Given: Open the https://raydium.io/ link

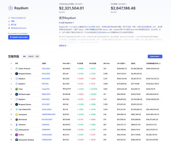Looking at the screenshot, I should [x=18, y=18].
